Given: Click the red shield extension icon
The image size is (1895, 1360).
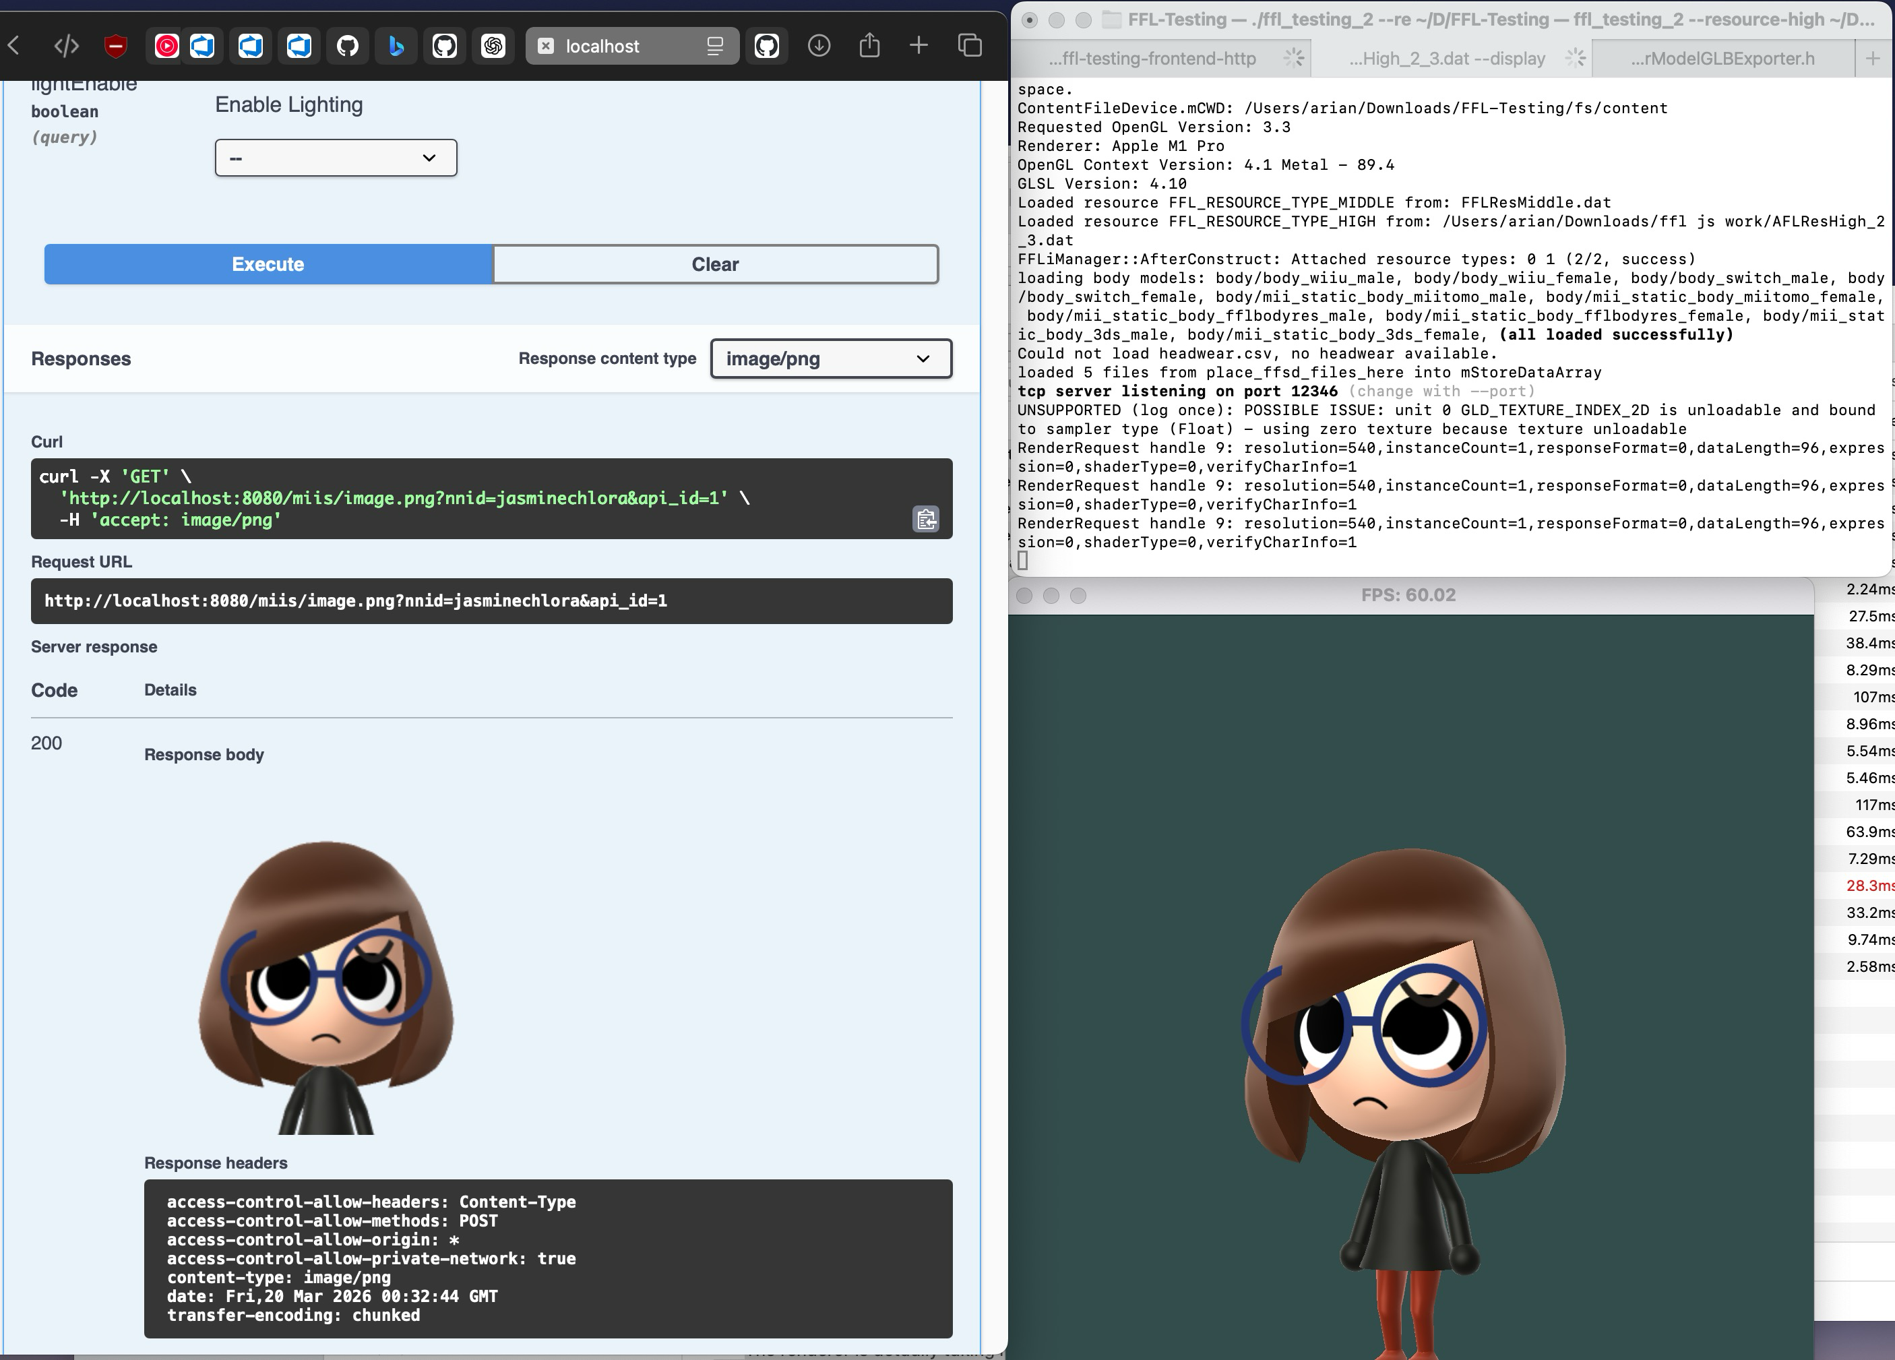Looking at the screenshot, I should pos(115,46).
